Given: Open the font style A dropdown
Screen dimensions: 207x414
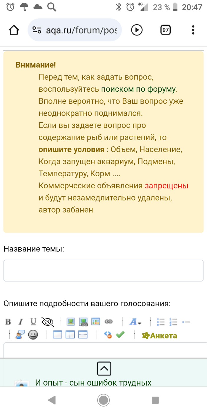Looking at the screenshot, I should [135, 322].
